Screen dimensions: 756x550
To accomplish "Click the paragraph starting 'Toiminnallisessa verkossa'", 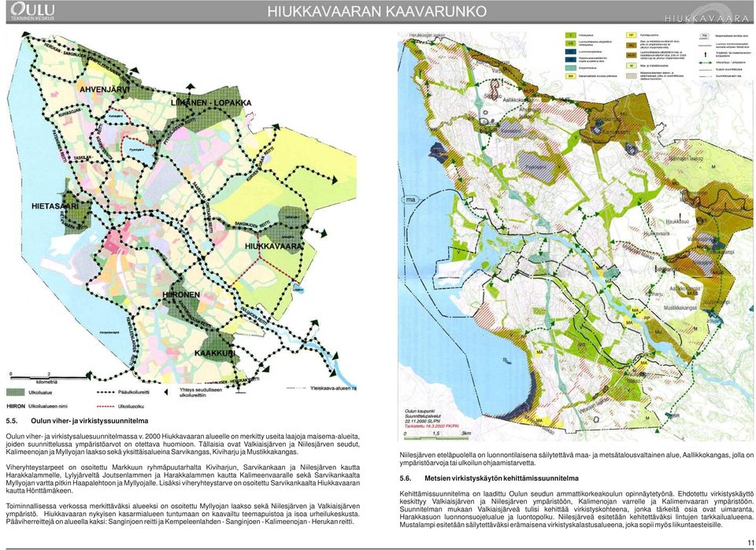I will (183, 515).
